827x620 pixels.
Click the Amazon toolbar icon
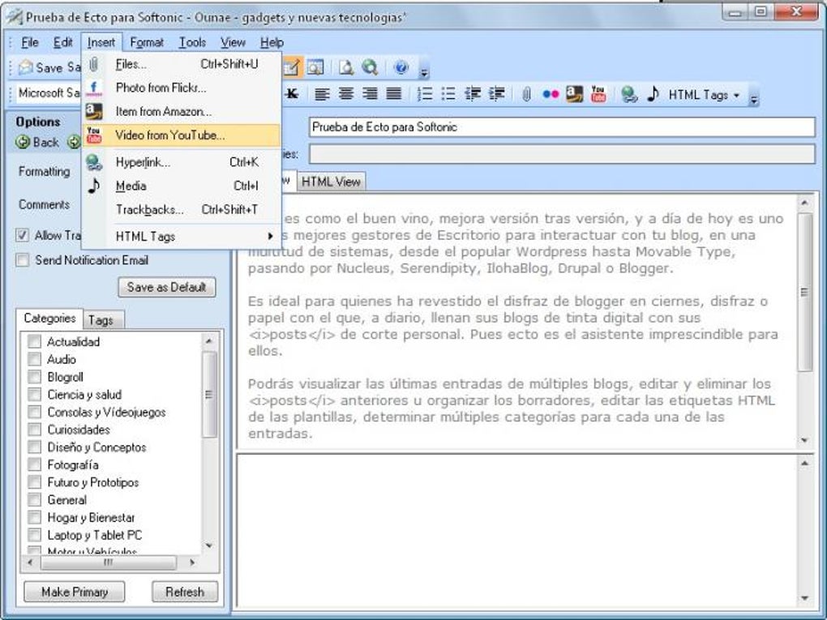pos(574,94)
